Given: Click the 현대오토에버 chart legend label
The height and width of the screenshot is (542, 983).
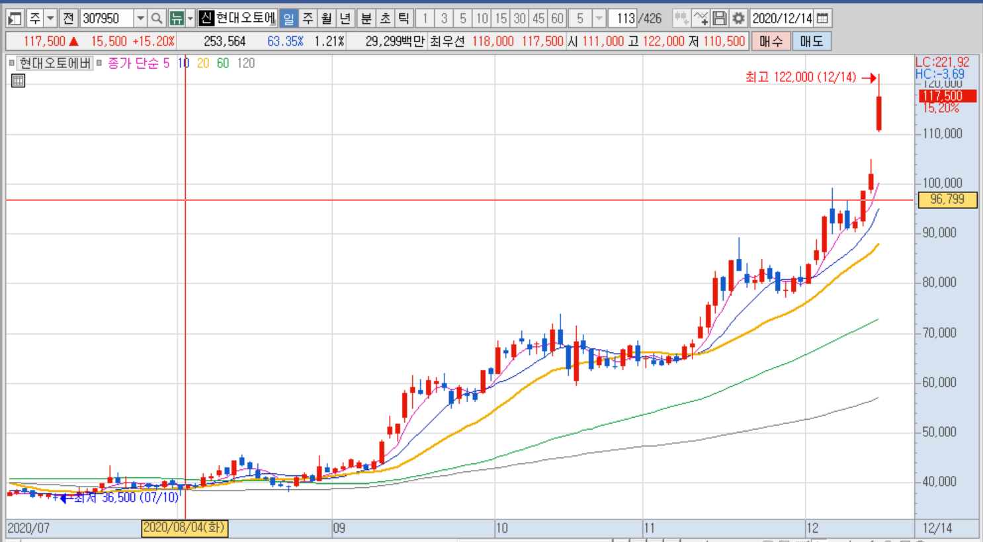Looking at the screenshot, I should click(x=55, y=63).
